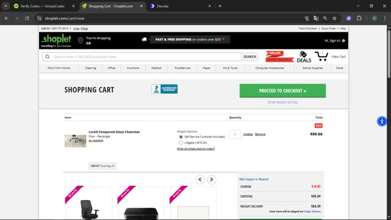Expand the More categories menu
This screenshot has height=220, width=391.
(x=340, y=68)
